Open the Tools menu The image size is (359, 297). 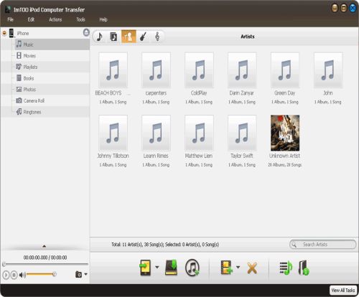80,19
